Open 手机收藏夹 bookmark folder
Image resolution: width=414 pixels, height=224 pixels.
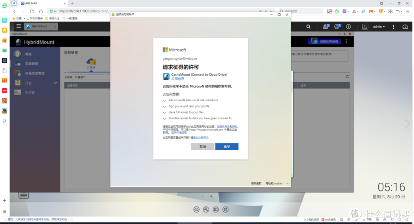34,18
